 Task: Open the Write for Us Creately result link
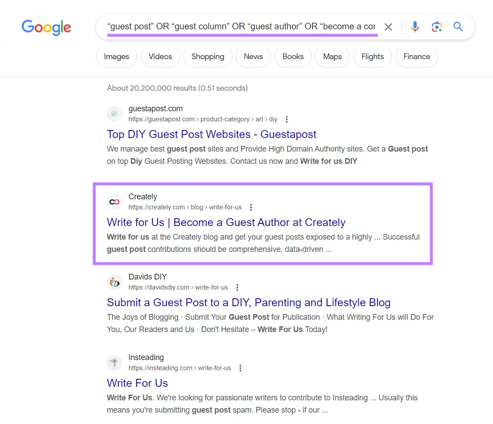pyautogui.click(x=226, y=222)
